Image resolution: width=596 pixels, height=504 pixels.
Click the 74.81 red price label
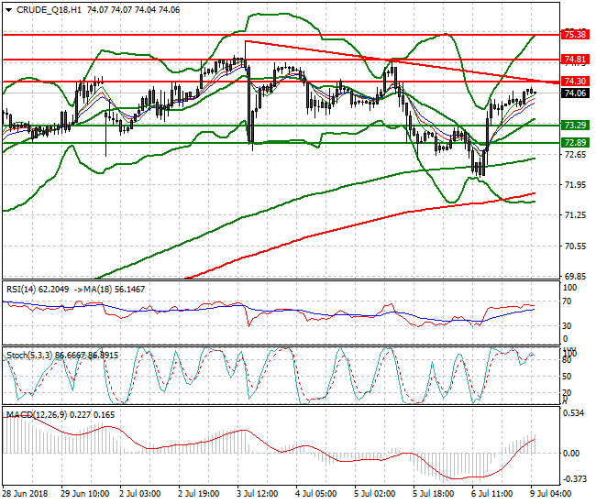pyautogui.click(x=575, y=60)
